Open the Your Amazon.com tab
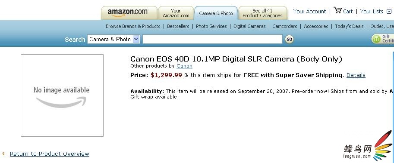 click(x=176, y=13)
